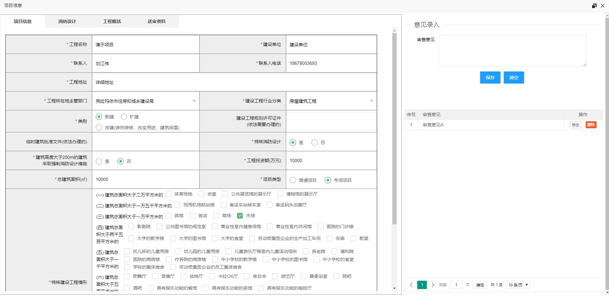Check the 饭店 checkbox

point(192,216)
